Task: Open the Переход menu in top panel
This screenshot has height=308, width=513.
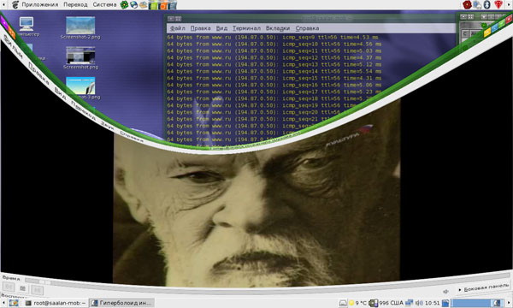Action: 75,4
